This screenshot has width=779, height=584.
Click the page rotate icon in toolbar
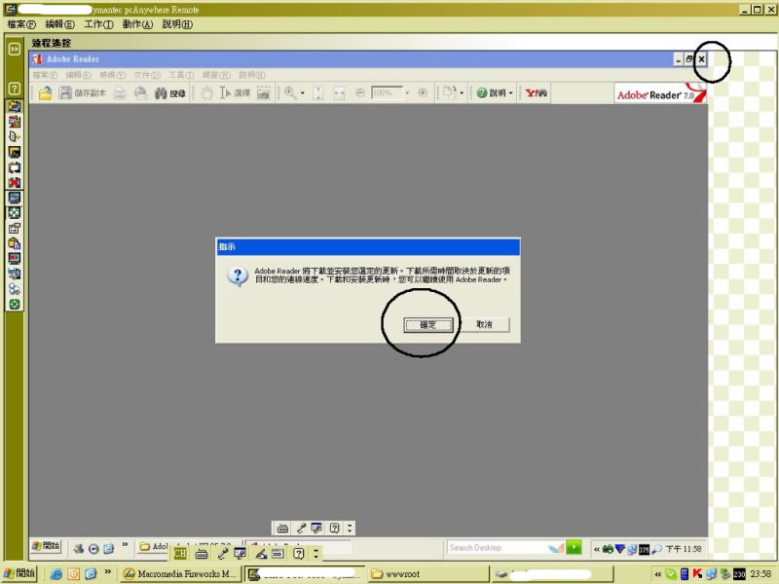450,92
